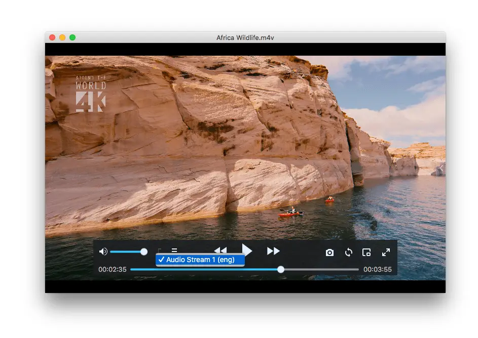The width and height of the screenshot is (478, 338).
Task: Mute audio with the speaker icon
Action: click(x=103, y=251)
